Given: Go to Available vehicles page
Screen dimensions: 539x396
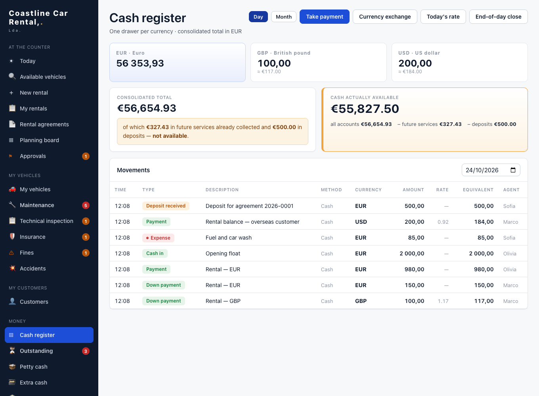Looking at the screenshot, I should (x=49, y=77).
